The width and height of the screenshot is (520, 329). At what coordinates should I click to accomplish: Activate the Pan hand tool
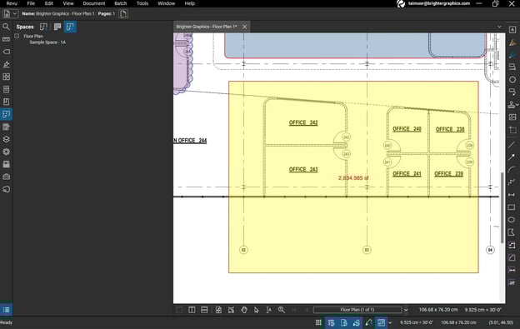coord(244,310)
